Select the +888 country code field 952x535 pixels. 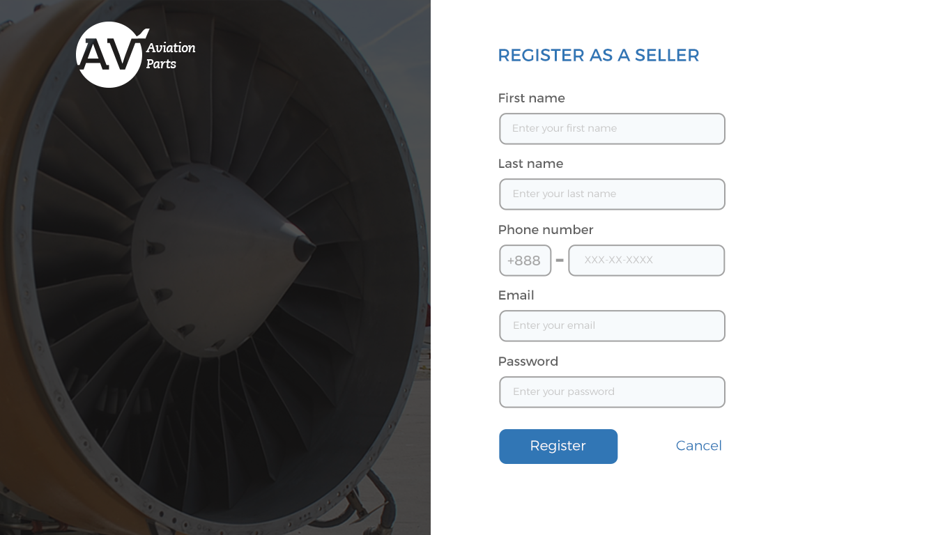[x=525, y=261]
